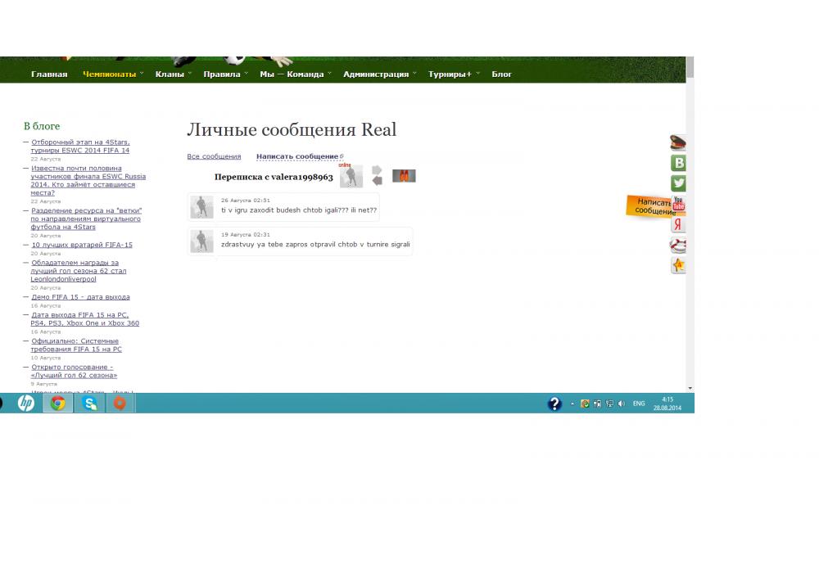Open the VKontakte social icon

click(x=678, y=163)
